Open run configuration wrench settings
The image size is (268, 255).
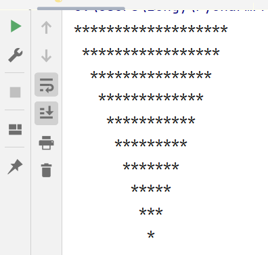click(x=15, y=55)
